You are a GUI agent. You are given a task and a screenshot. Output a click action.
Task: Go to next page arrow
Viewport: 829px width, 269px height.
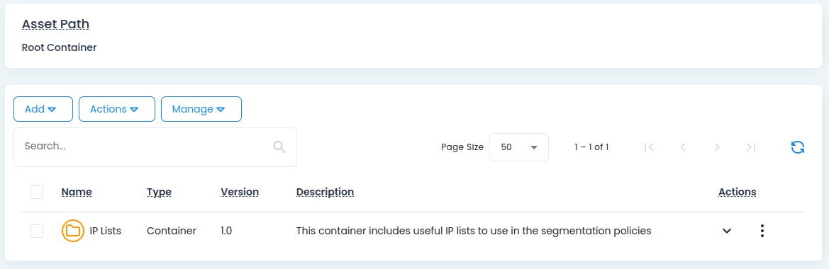(x=717, y=147)
